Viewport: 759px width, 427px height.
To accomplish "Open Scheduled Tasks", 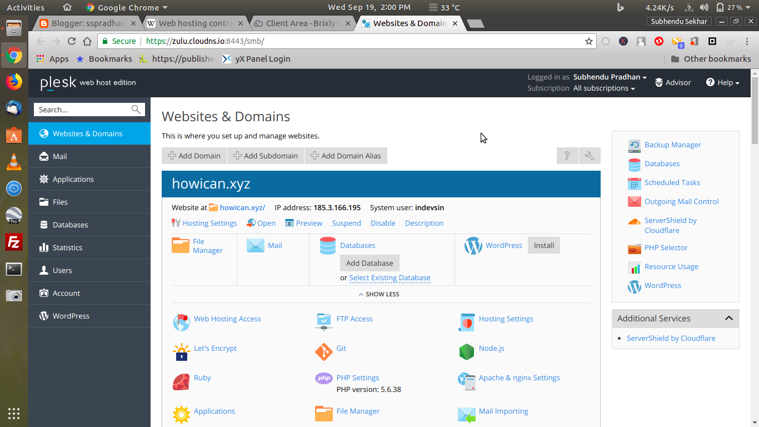I will pyautogui.click(x=672, y=182).
